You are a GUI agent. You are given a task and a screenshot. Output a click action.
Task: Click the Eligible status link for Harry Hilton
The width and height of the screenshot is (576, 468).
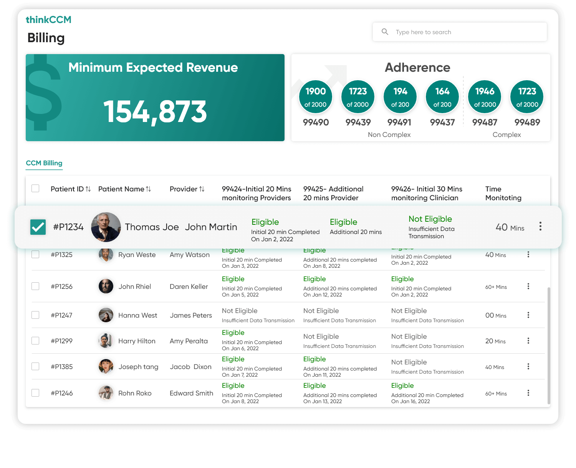233,332
